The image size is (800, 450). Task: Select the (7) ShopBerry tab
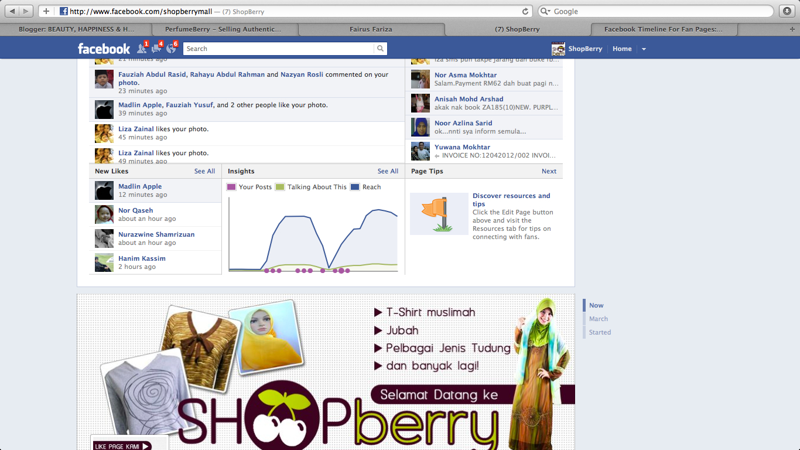pyautogui.click(x=518, y=29)
